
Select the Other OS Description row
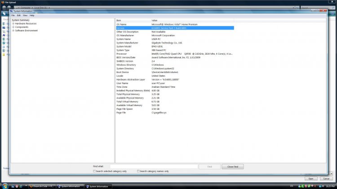click(x=175, y=32)
